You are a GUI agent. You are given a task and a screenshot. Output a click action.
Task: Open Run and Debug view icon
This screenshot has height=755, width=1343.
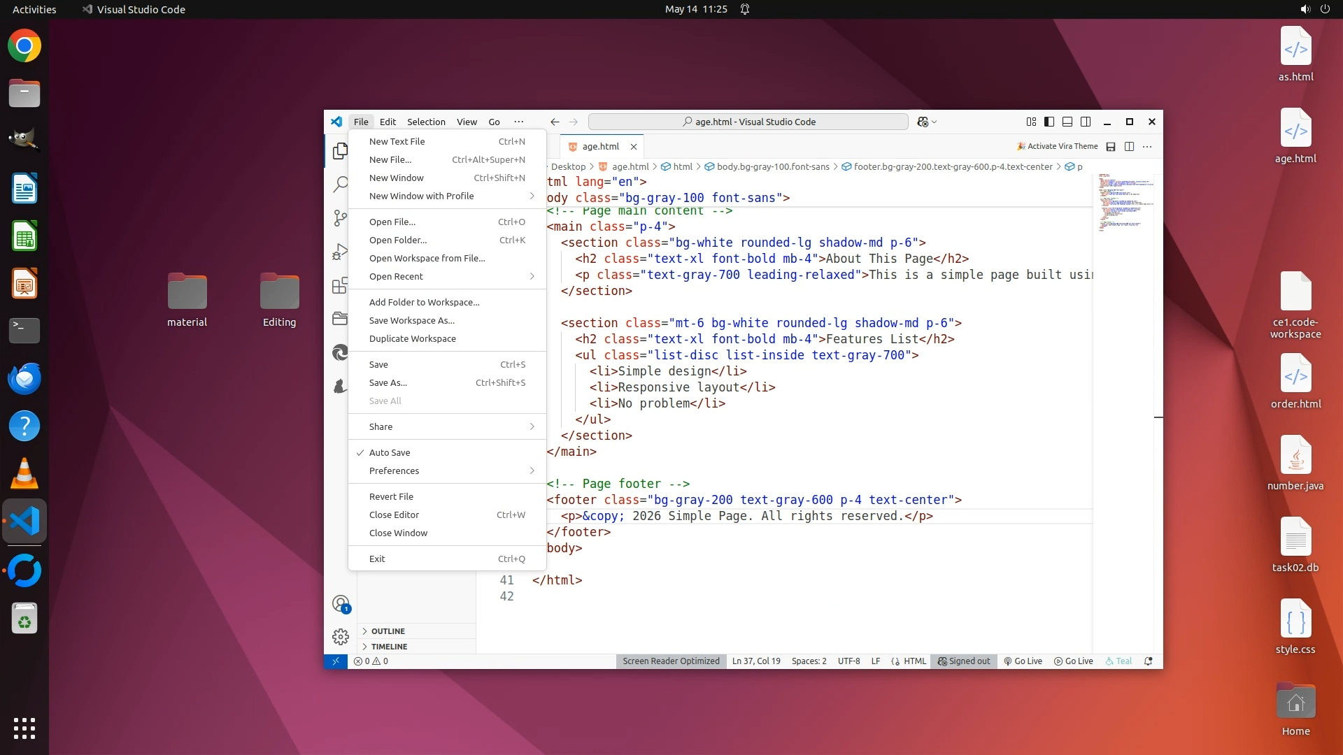pyautogui.click(x=341, y=252)
